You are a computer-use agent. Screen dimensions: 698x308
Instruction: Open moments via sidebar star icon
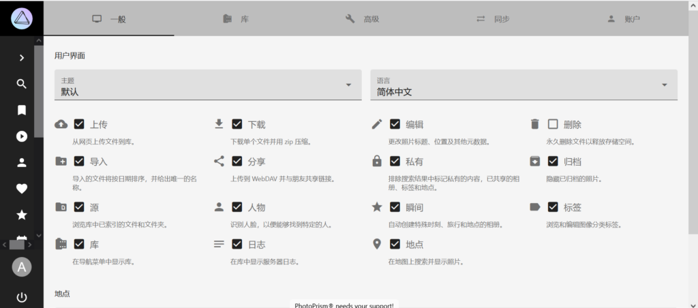22,215
